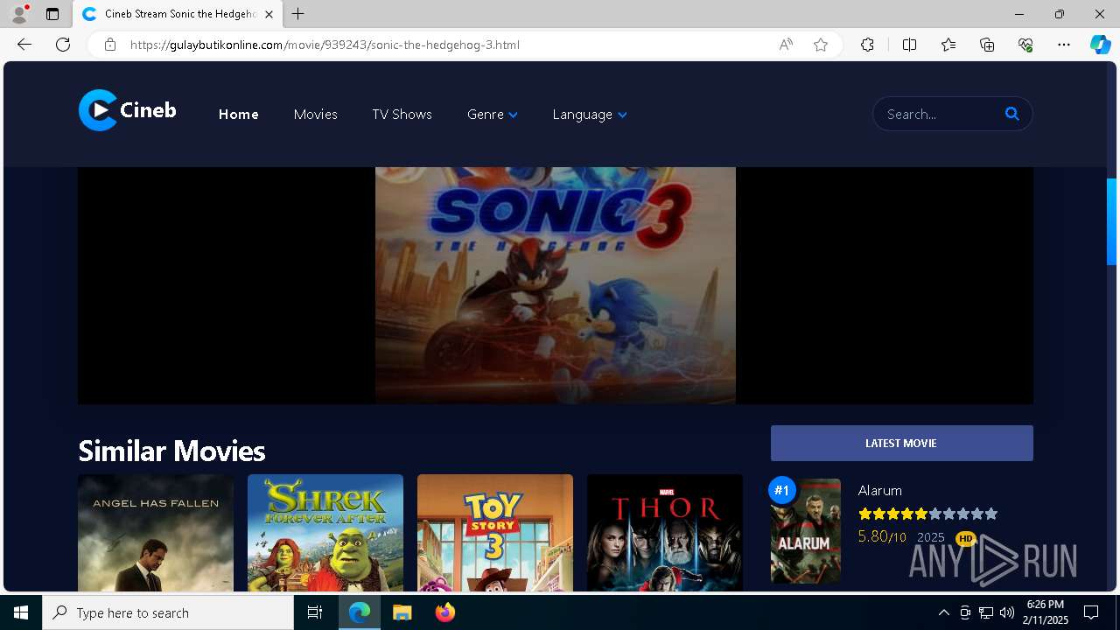Add this page to favorites star
This screenshot has height=630, width=1120.
coord(821,45)
